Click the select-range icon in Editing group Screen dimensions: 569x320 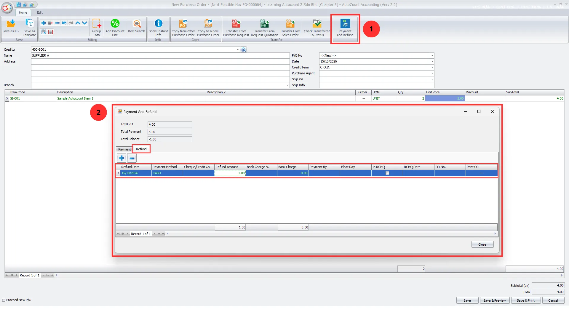44,32
